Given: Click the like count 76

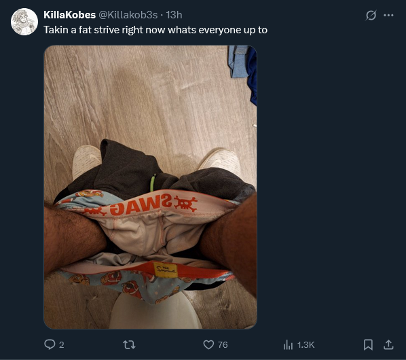Looking at the screenshot, I should coord(223,345).
